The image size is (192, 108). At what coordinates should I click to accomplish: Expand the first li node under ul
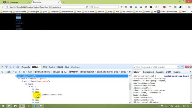[33, 89]
